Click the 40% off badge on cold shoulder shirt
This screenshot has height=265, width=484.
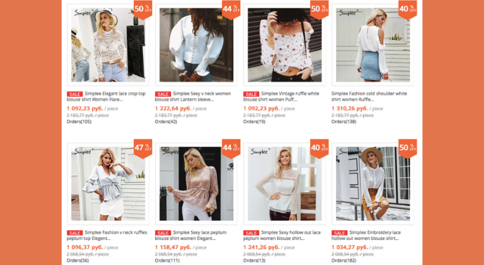[x=408, y=9]
